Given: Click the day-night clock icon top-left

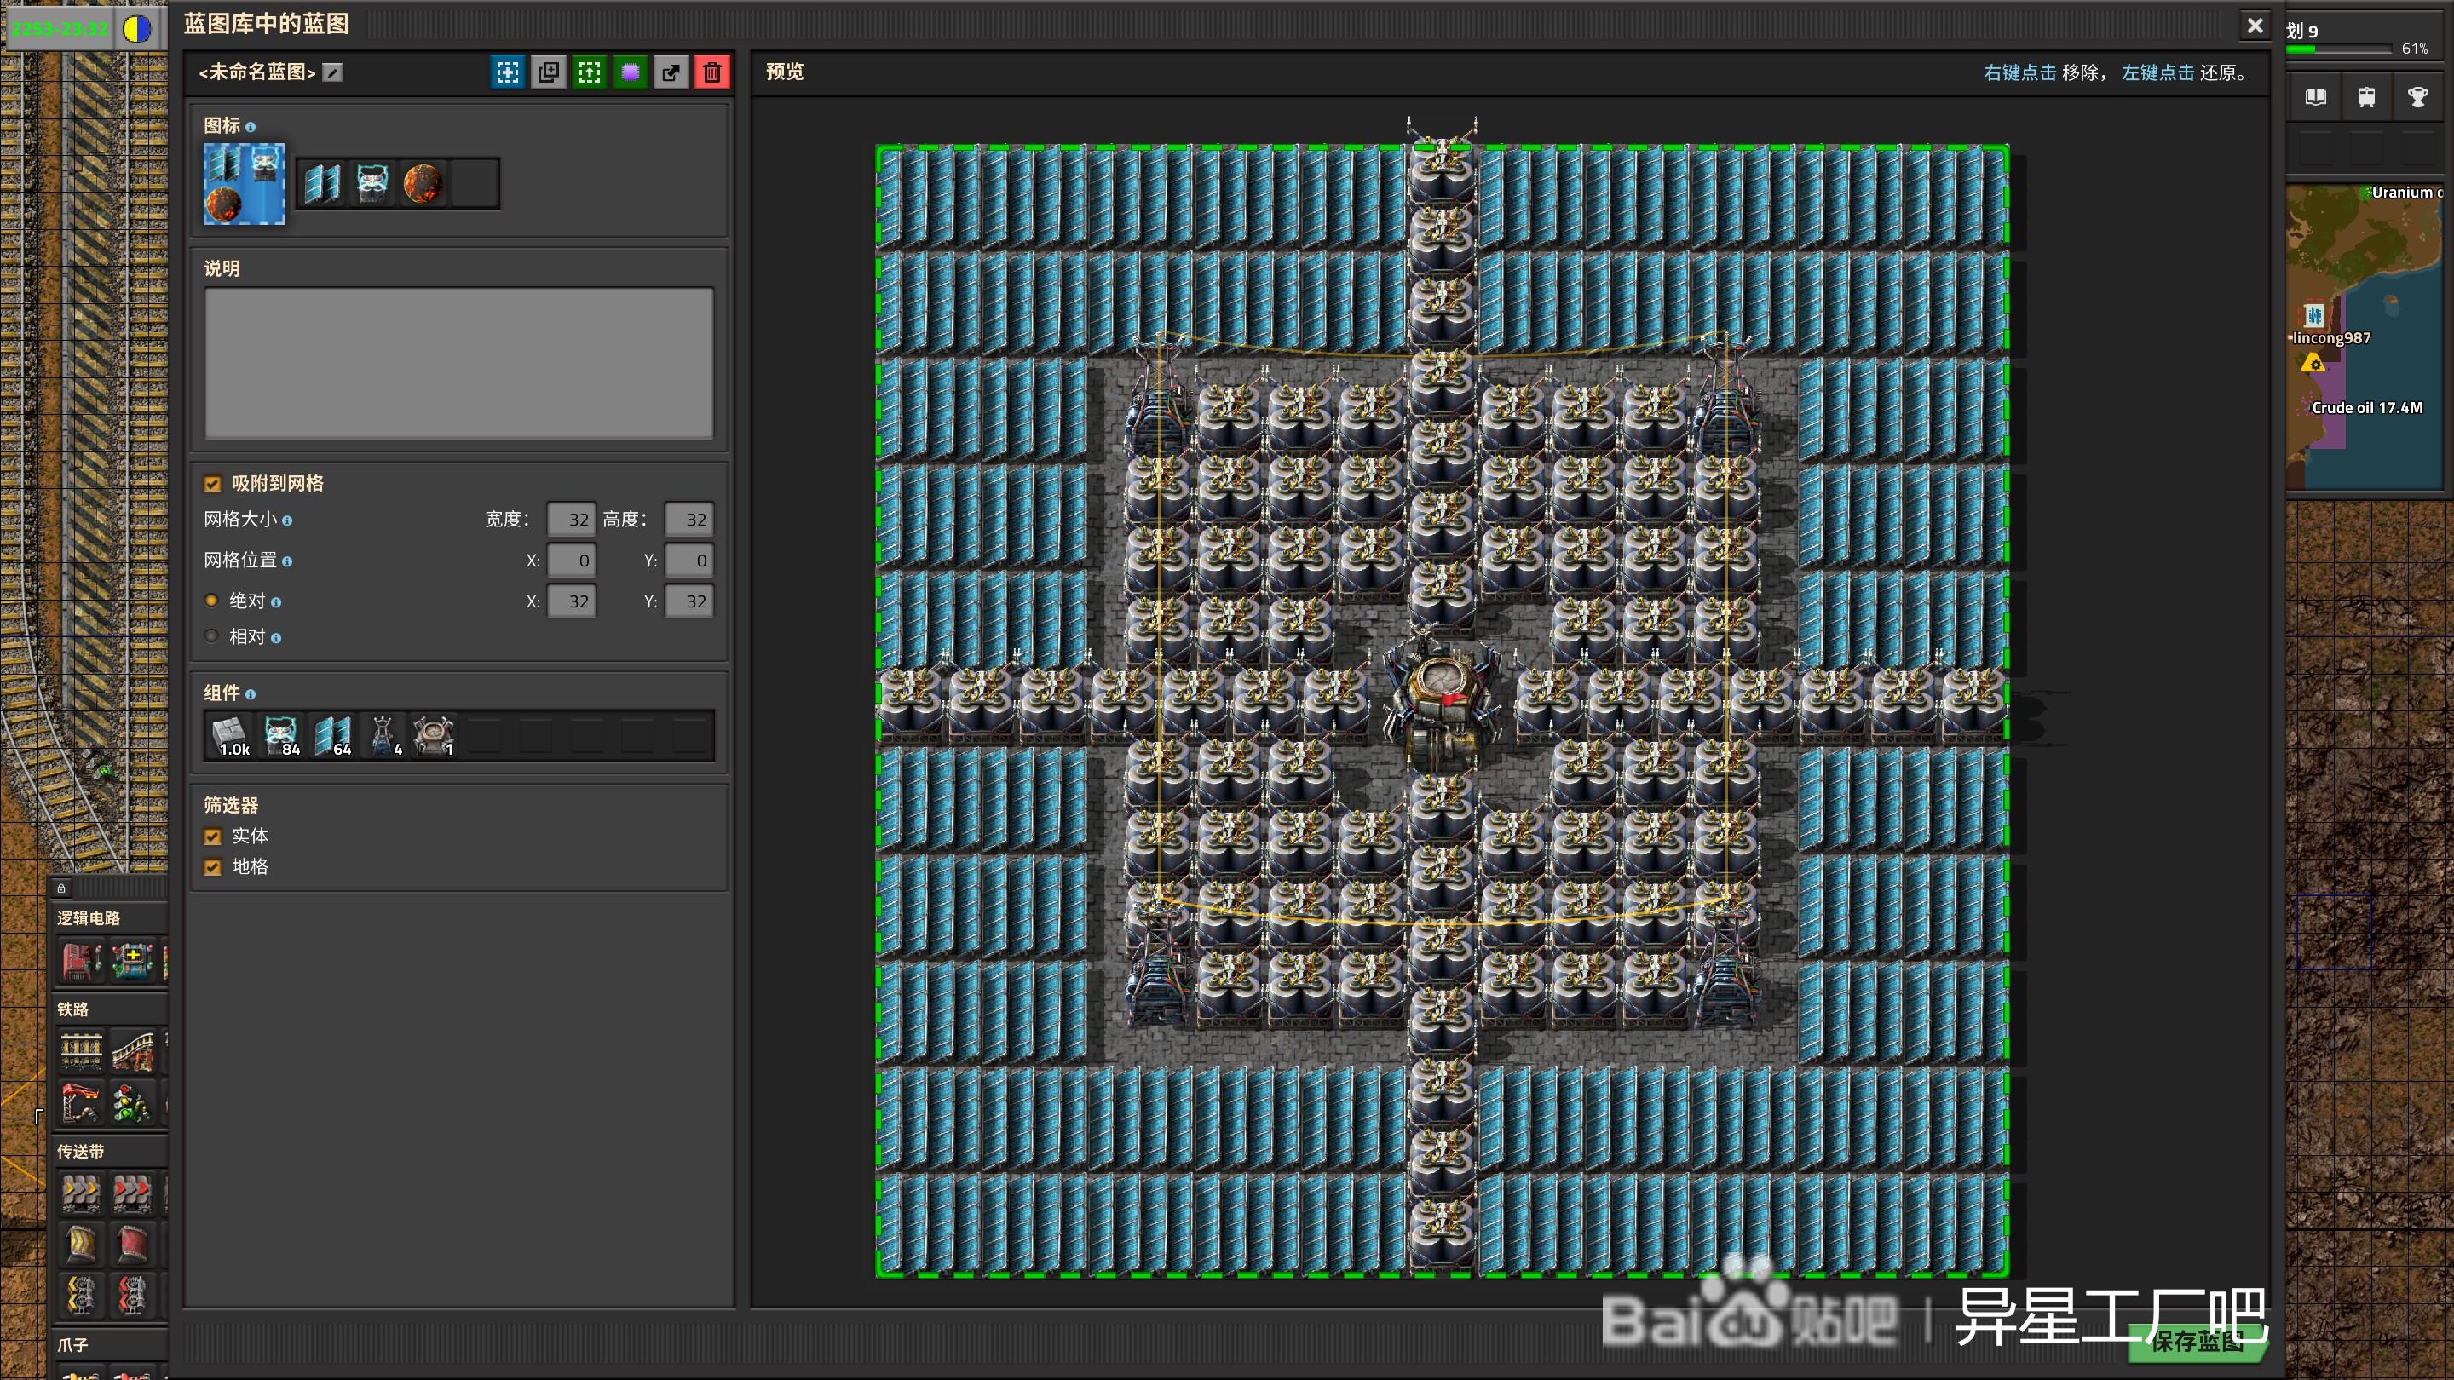Looking at the screenshot, I should (138, 29).
